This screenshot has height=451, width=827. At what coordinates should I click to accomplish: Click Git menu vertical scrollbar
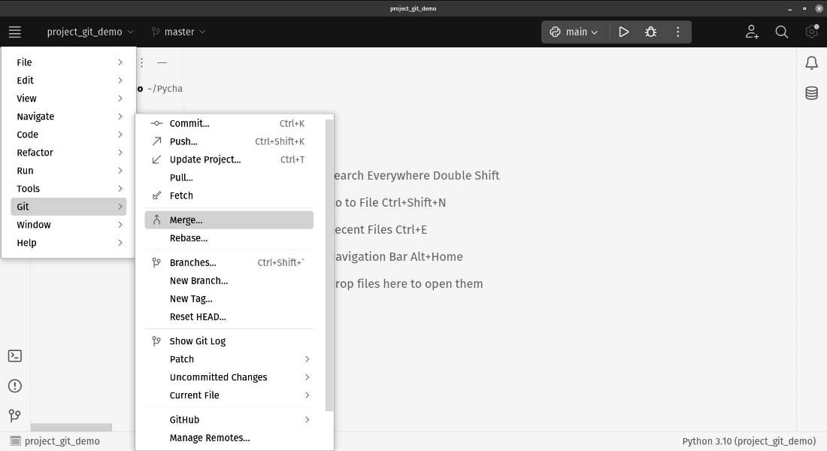click(329, 265)
